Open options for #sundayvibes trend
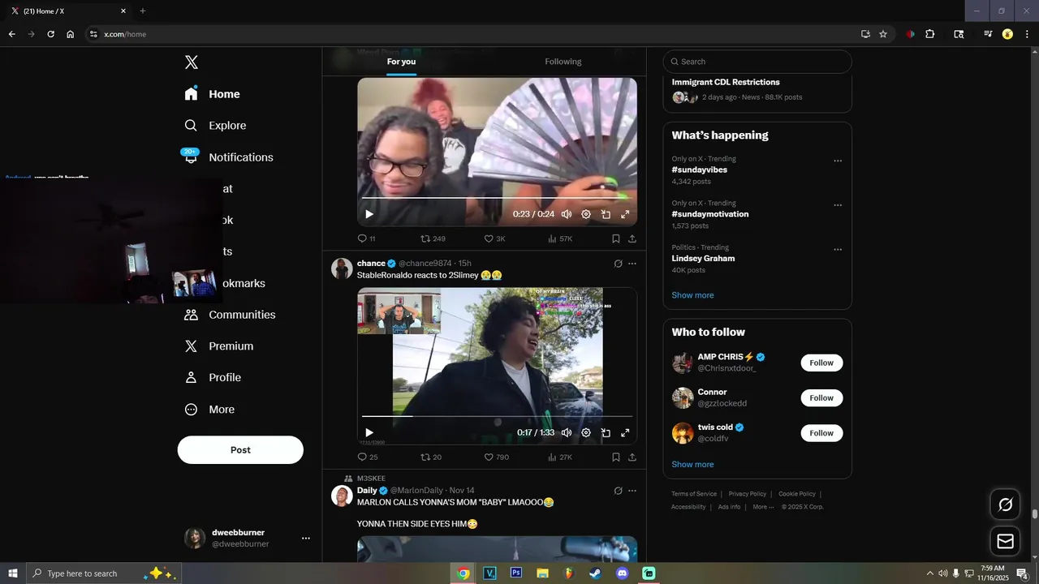Image resolution: width=1039 pixels, height=584 pixels. pyautogui.click(x=838, y=161)
